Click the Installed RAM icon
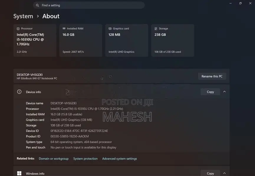Image resolution: width=255 pixels, height=176 pixels. click(64, 28)
